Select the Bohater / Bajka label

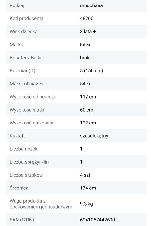pos(26,58)
